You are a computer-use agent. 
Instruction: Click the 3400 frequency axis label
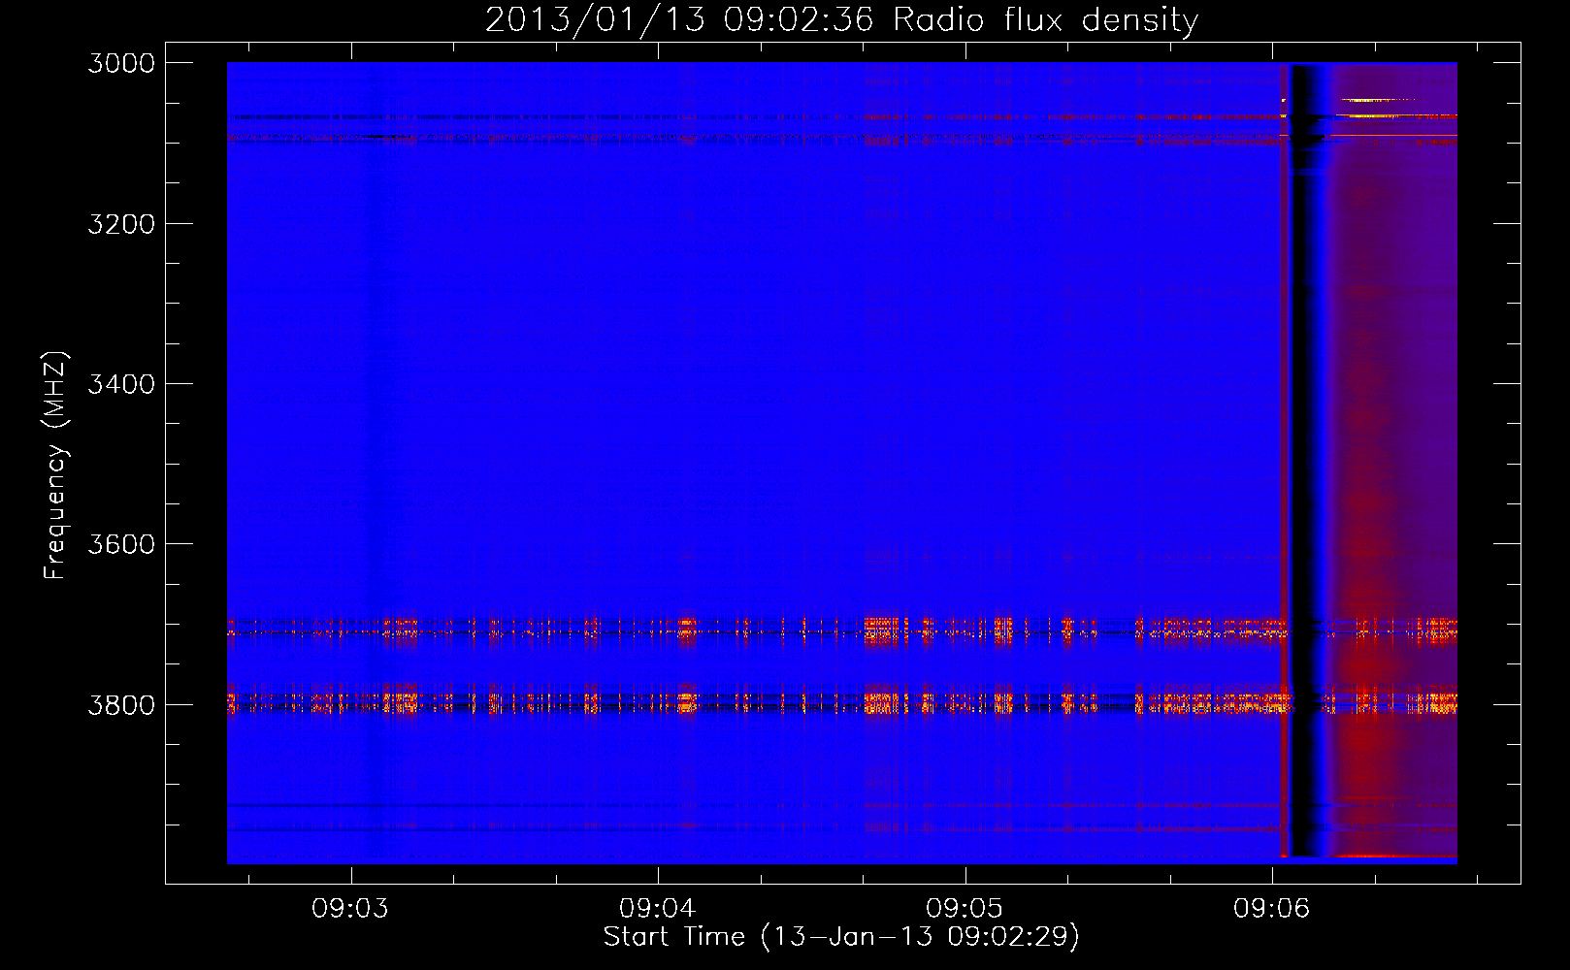[121, 384]
